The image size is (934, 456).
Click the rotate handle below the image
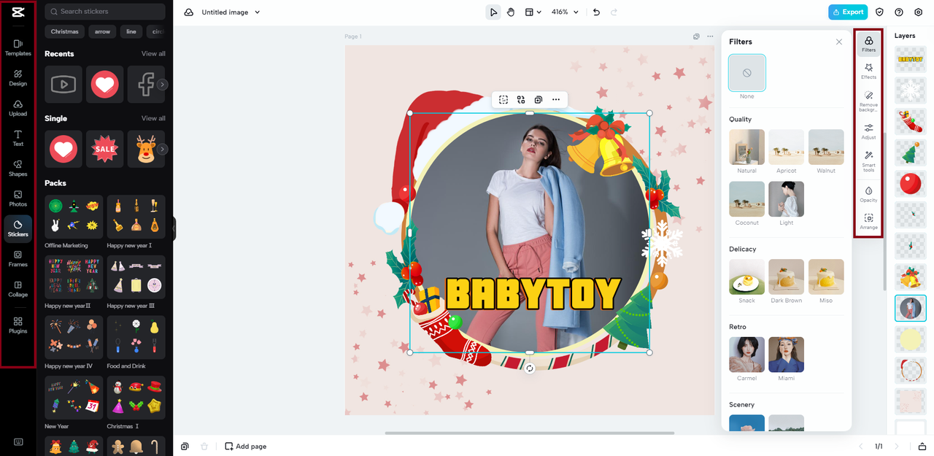tap(530, 368)
